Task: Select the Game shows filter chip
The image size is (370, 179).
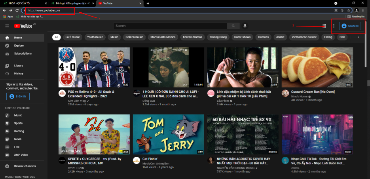Action: coord(242,37)
